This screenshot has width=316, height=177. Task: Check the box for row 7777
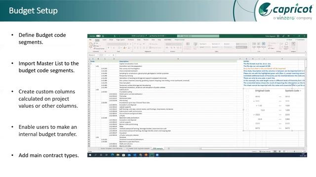pos(247,123)
